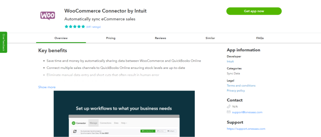This screenshot has height=137, width=321.
Task: Click the Get app now button
Action: click(254, 11)
